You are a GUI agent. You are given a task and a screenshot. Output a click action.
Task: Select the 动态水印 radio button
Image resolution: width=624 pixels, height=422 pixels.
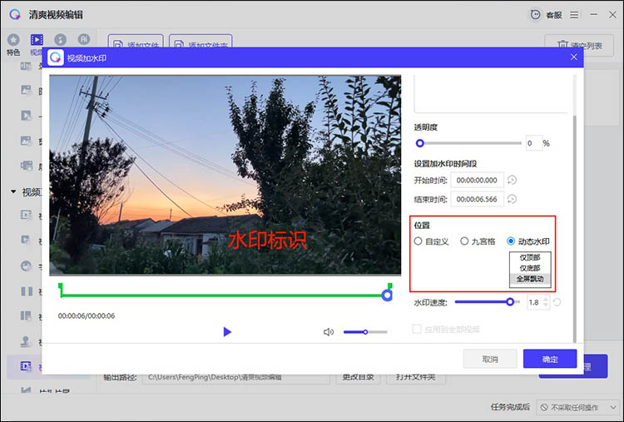511,241
